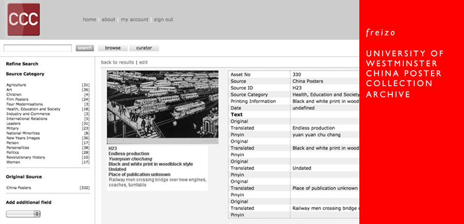Viewport: 464px width, 224px height.
Task: Filter by Art category
Action: 9,90
